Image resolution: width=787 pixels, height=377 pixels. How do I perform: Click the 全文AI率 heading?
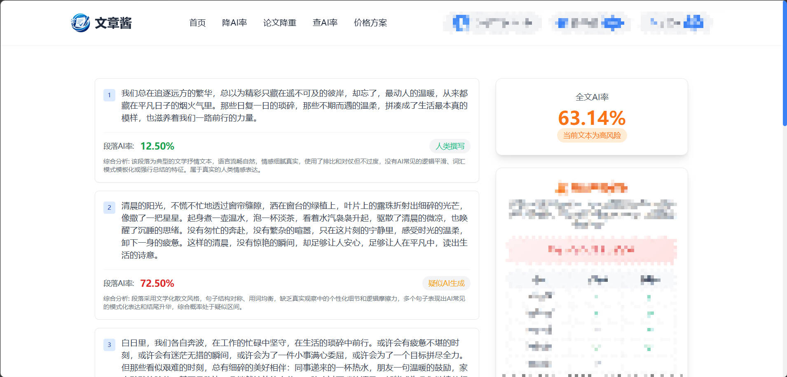pyautogui.click(x=592, y=97)
